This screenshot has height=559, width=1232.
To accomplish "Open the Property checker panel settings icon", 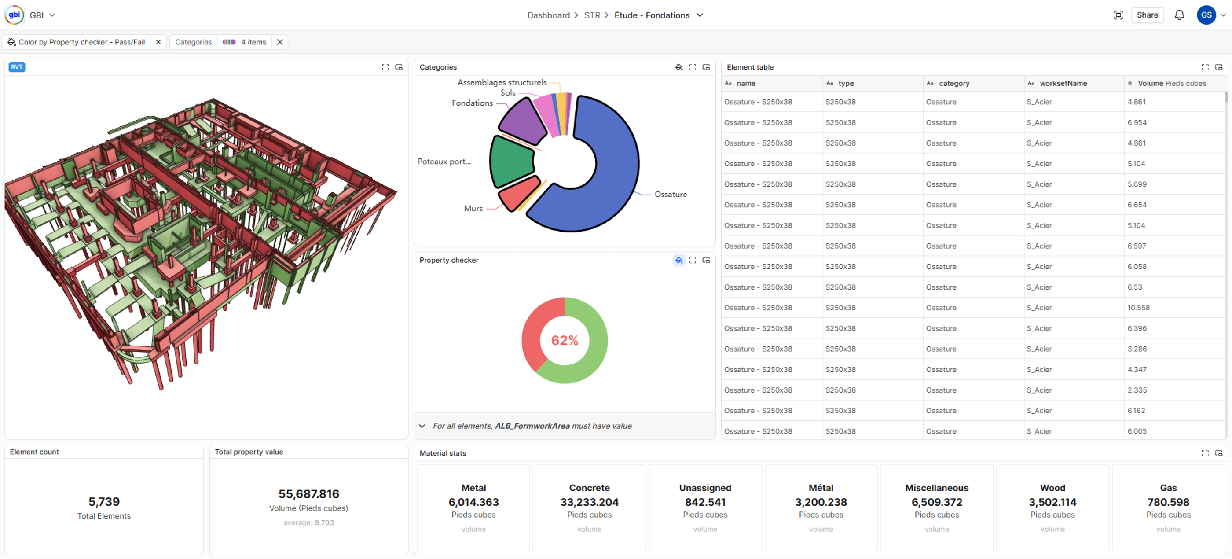I will pos(706,260).
